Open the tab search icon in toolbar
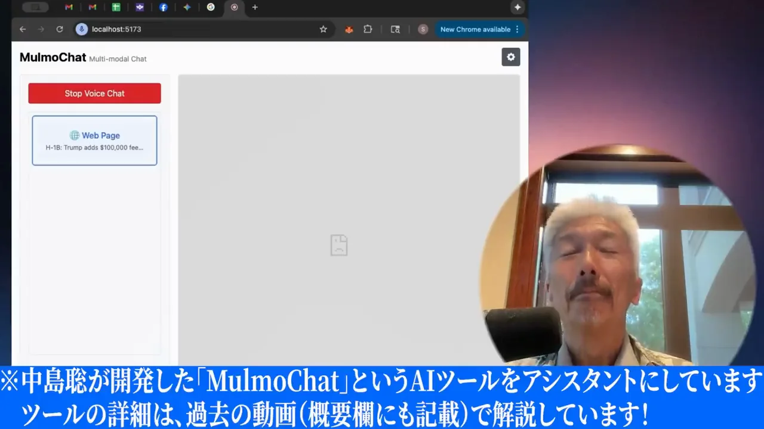 [395, 29]
